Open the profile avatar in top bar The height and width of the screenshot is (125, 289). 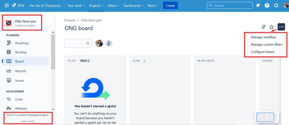click(x=286, y=5)
